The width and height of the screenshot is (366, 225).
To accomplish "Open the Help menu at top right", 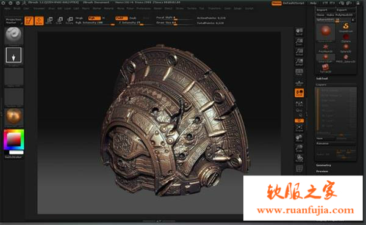I will [313, 3].
